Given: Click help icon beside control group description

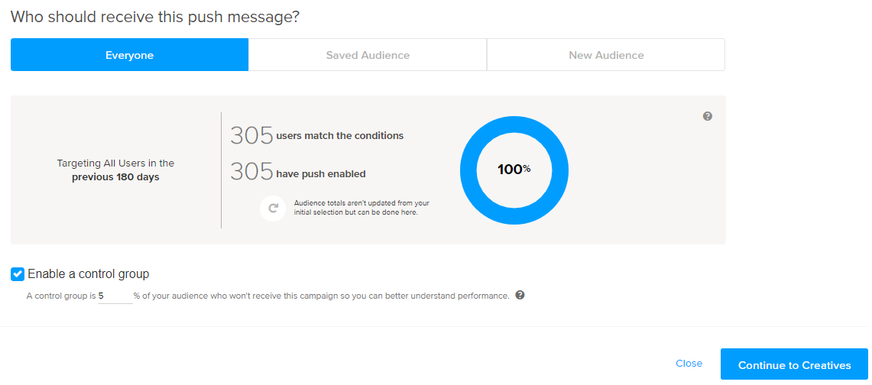Looking at the screenshot, I should pyautogui.click(x=520, y=295).
